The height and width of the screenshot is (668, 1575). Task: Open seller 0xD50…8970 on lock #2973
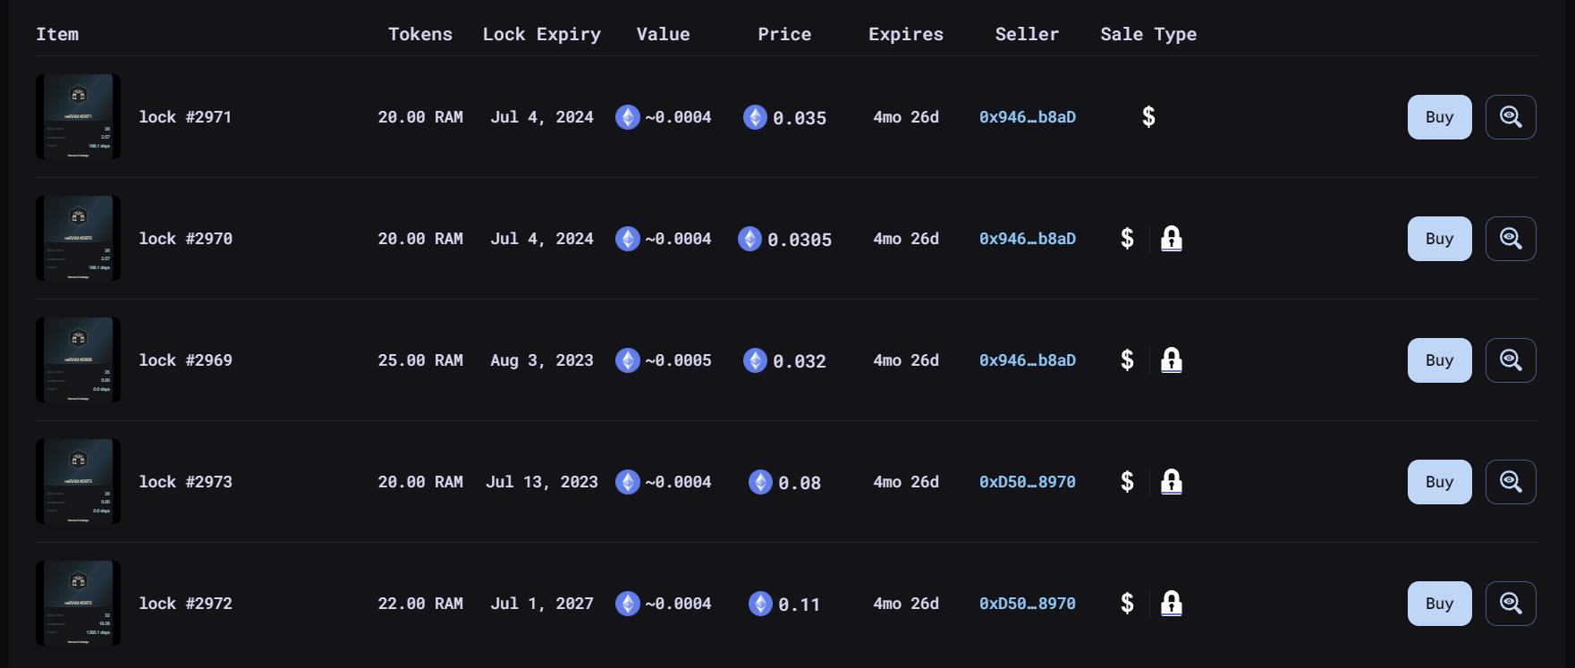(1027, 482)
